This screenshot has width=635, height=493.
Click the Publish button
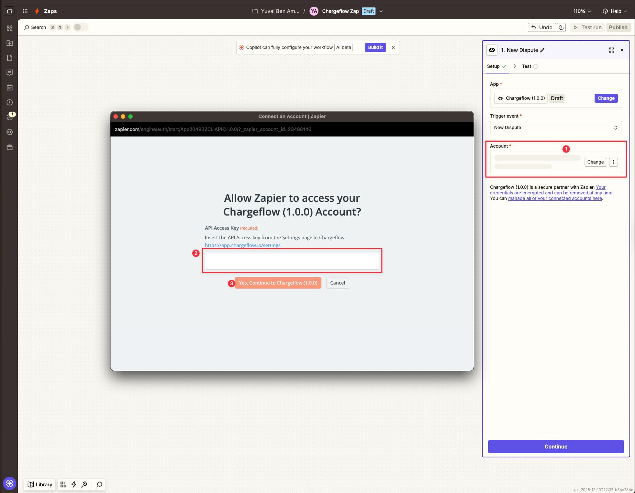[618, 27]
